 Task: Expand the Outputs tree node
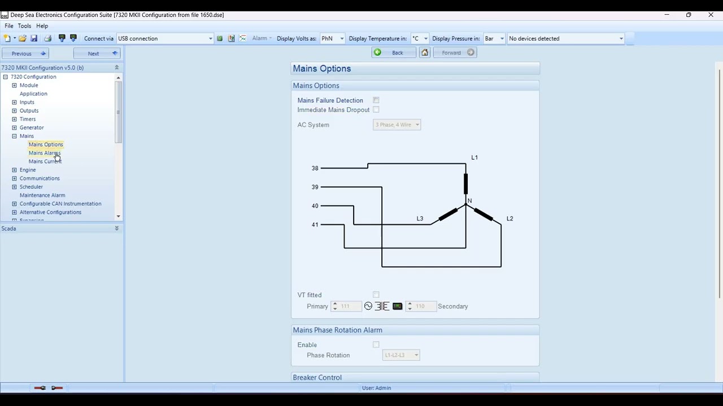pyautogui.click(x=14, y=111)
